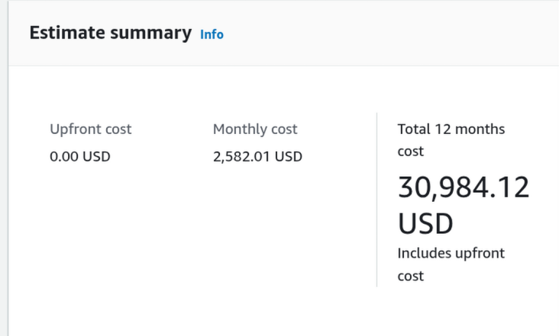
Task: Click the 'USD' after 2,582.01
Action: pos(289,157)
